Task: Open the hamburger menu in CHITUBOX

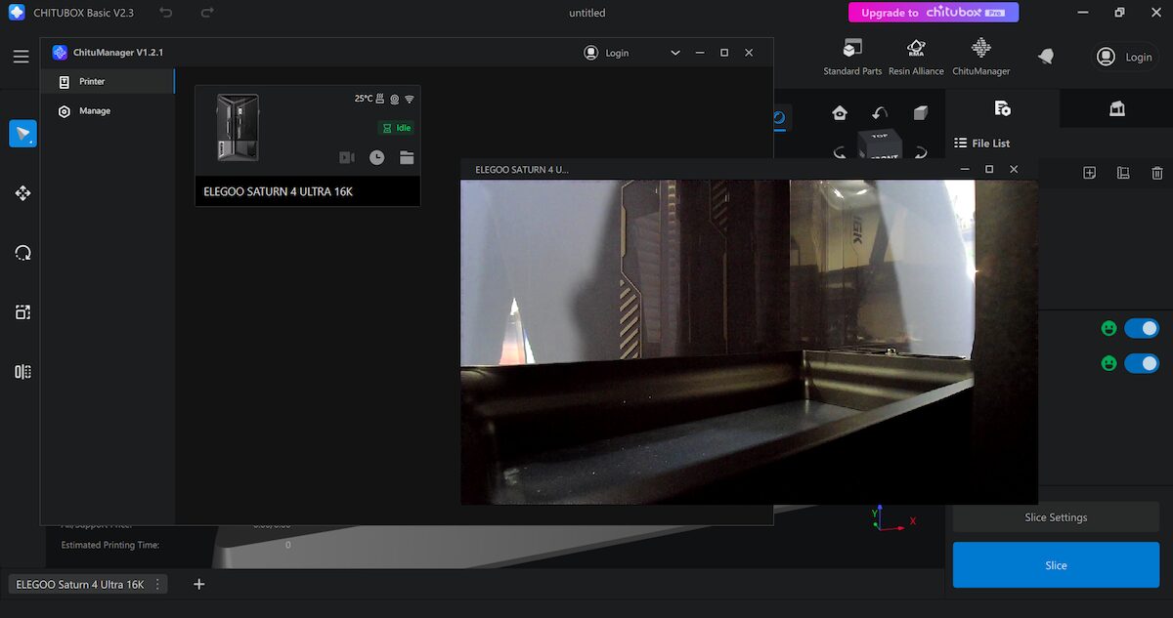Action: coord(21,57)
